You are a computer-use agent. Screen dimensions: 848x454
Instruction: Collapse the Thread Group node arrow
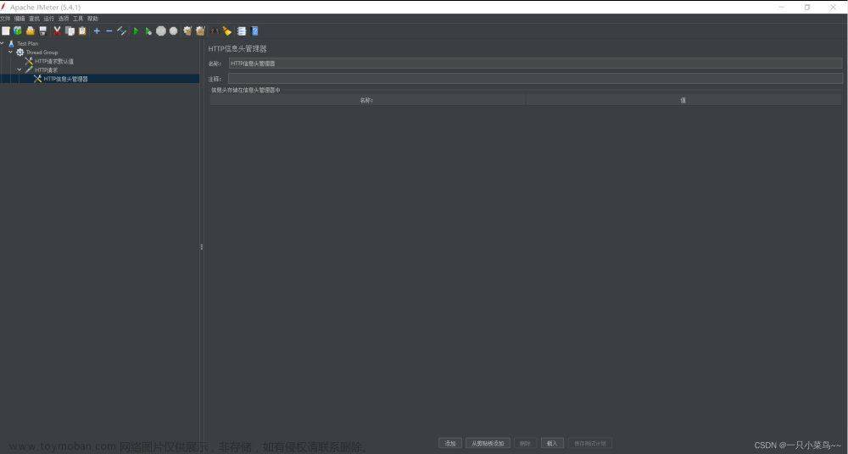(10, 53)
